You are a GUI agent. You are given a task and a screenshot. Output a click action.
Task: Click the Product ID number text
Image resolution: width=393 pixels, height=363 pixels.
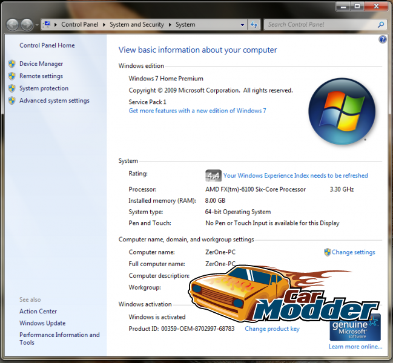[x=198, y=329]
